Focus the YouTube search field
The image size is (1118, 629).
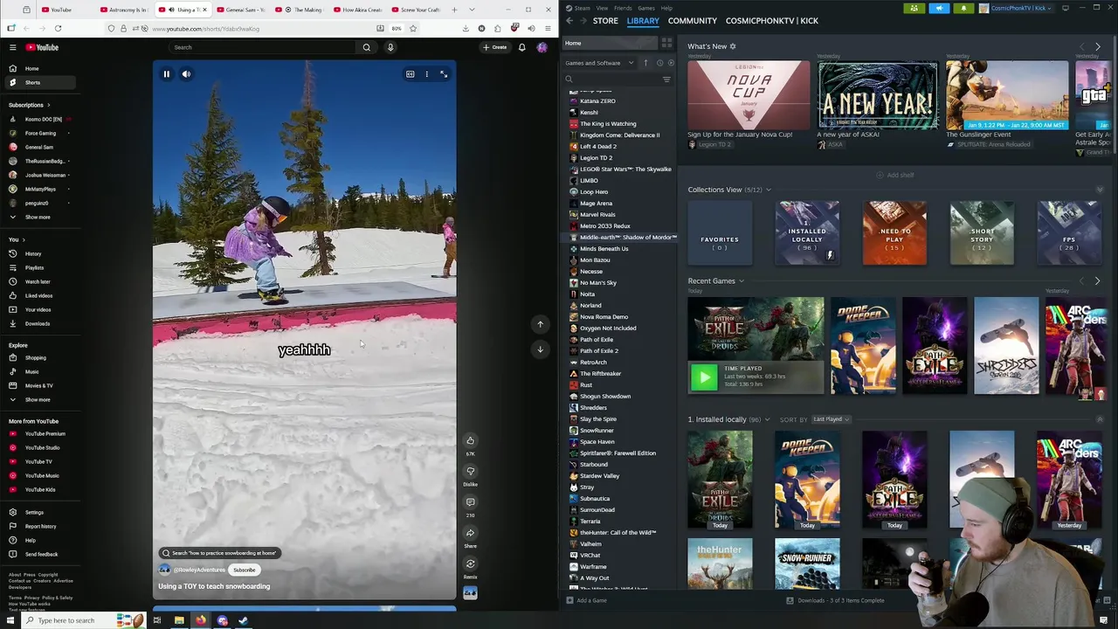click(x=262, y=47)
